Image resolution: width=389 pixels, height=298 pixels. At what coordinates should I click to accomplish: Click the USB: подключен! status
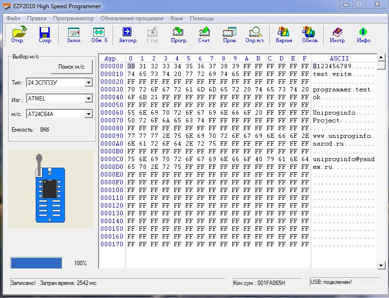click(x=345, y=282)
